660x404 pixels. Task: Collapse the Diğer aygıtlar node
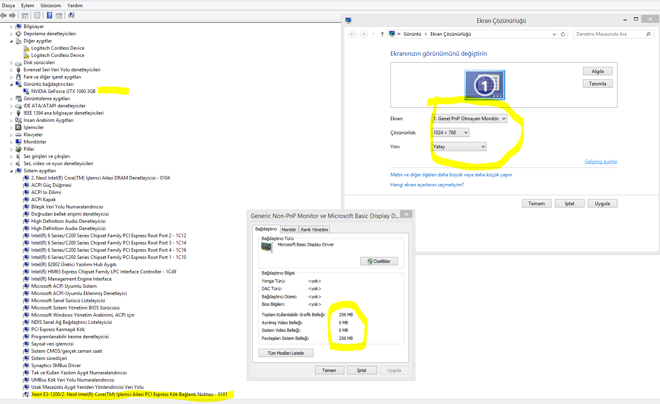[x=11, y=41]
